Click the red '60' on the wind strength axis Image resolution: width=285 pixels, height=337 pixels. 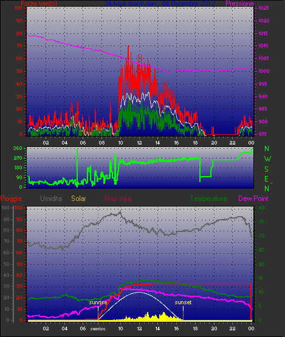click(x=19, y=58)
